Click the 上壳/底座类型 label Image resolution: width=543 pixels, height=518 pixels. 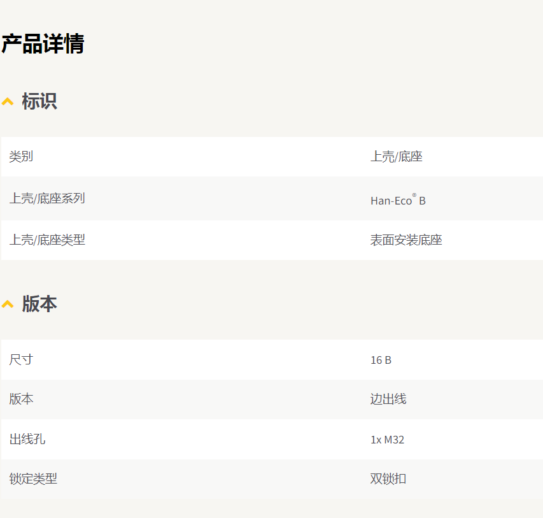click(x=47, y=240)
